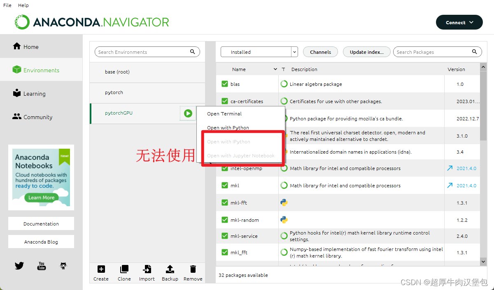Click the 2023.01 version of ca-certificates
This screenshot has width=494, height=290.
[x=468, y=101]
